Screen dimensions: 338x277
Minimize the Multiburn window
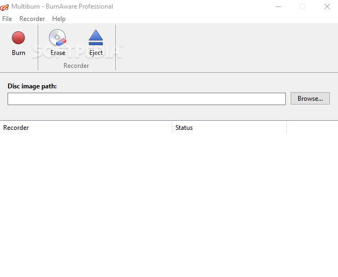click(x=278, y=6)
